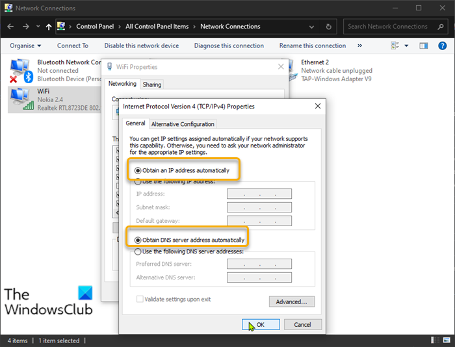Minimize the Network Connections window
455x347 pixels.
pyautogui.click(x=395, y=8)
